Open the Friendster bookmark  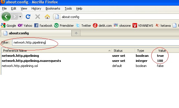pyautogui.click(x=64, y=26)
